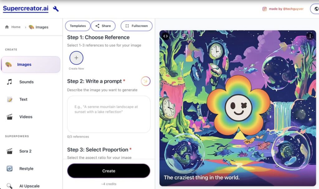Click the plus Create New reference circle
The width and height of the screenshot is (319, 189).
coord(76,58)
